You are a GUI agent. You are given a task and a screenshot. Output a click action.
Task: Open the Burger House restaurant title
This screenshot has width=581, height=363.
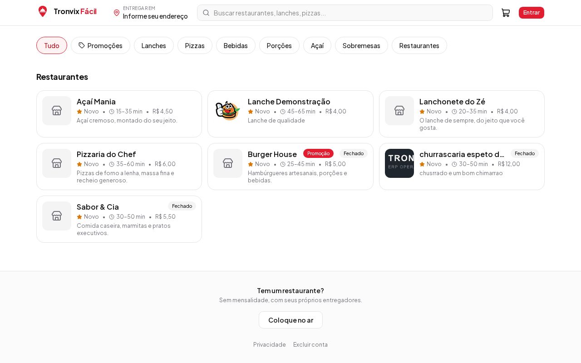272,154
